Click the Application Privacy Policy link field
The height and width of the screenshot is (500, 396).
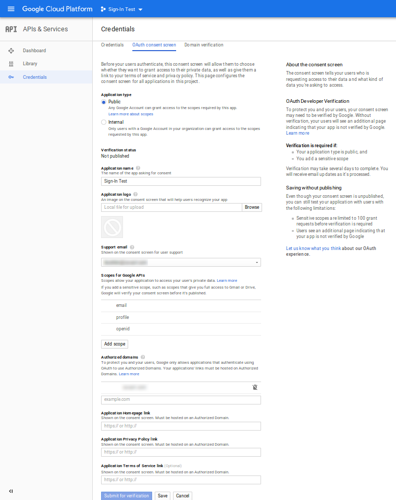coord(181,452)
